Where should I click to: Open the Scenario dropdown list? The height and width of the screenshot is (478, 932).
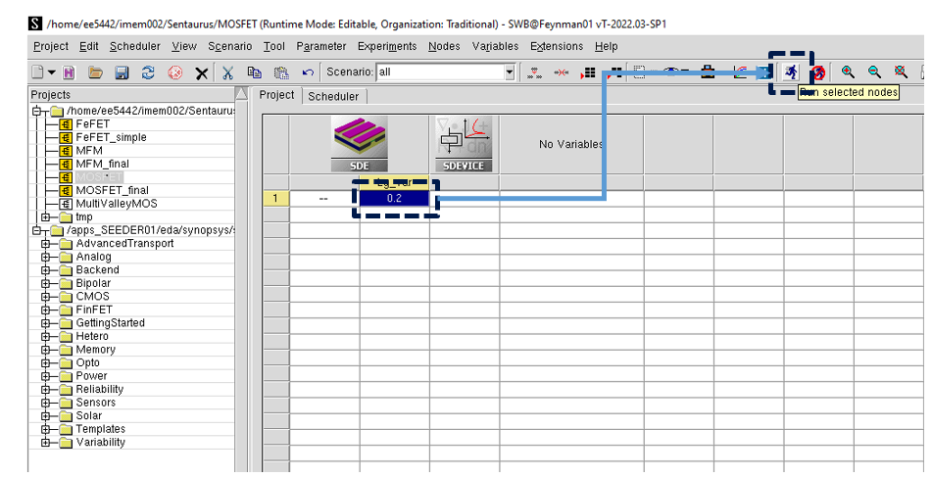pos(509,72)
